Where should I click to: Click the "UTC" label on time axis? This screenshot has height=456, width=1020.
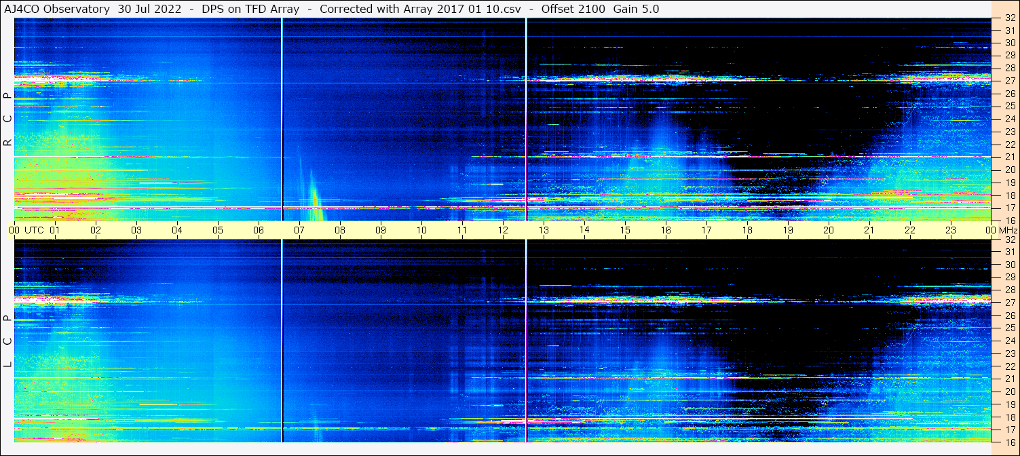coord(34,230)
